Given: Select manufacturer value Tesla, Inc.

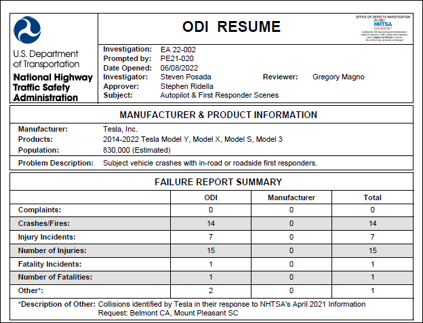Looking at the screenshot, I should pos(120,130).
